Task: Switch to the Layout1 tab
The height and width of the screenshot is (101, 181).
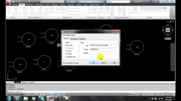Action: click(x=24, y=82)
